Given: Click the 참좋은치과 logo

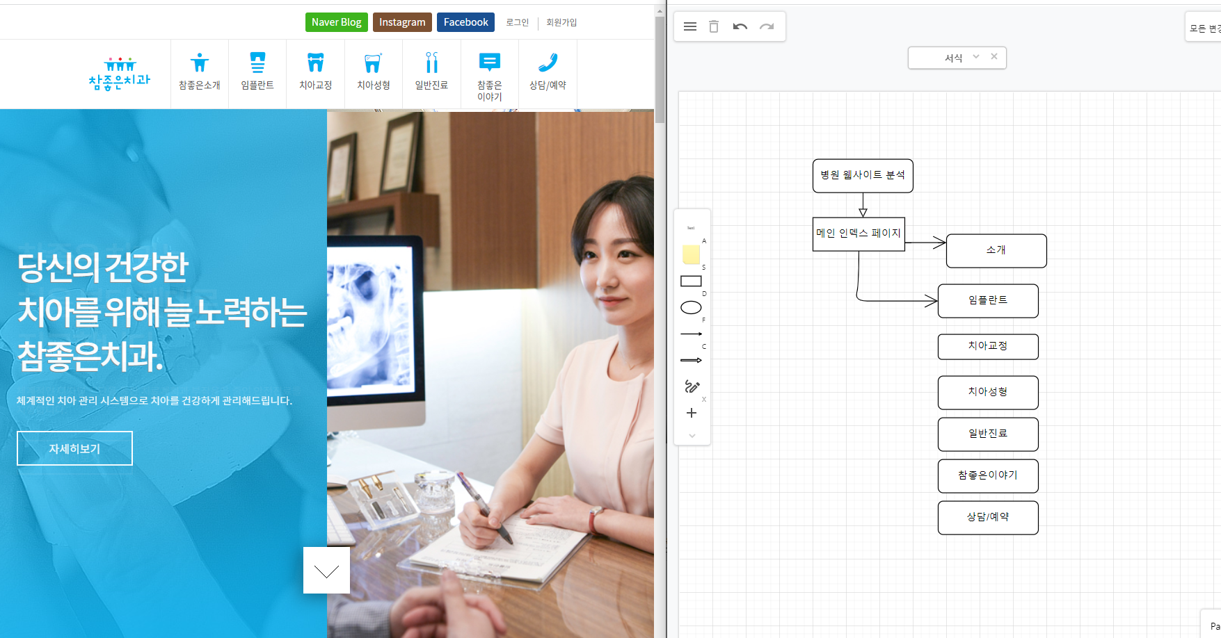Looking at the screenshot, I should (120, 74).
